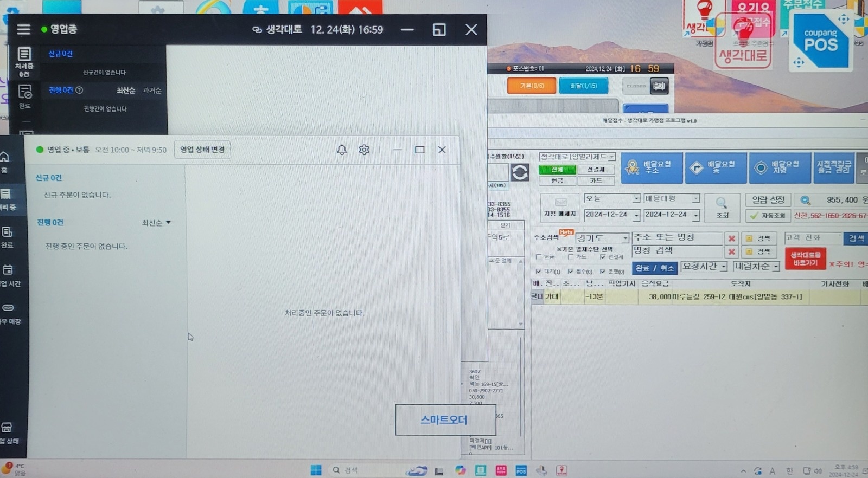Open the 요청시간 sort dropdown

tap(704, 266)
